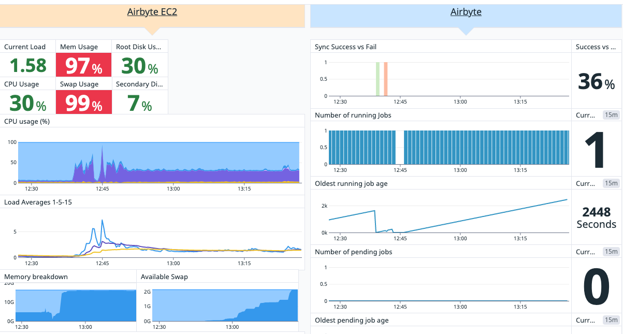Image resolution: width=623 pixels, height=334 pixels.
Task: Select the green success bar in Sync chart
Action: [378, 79]
